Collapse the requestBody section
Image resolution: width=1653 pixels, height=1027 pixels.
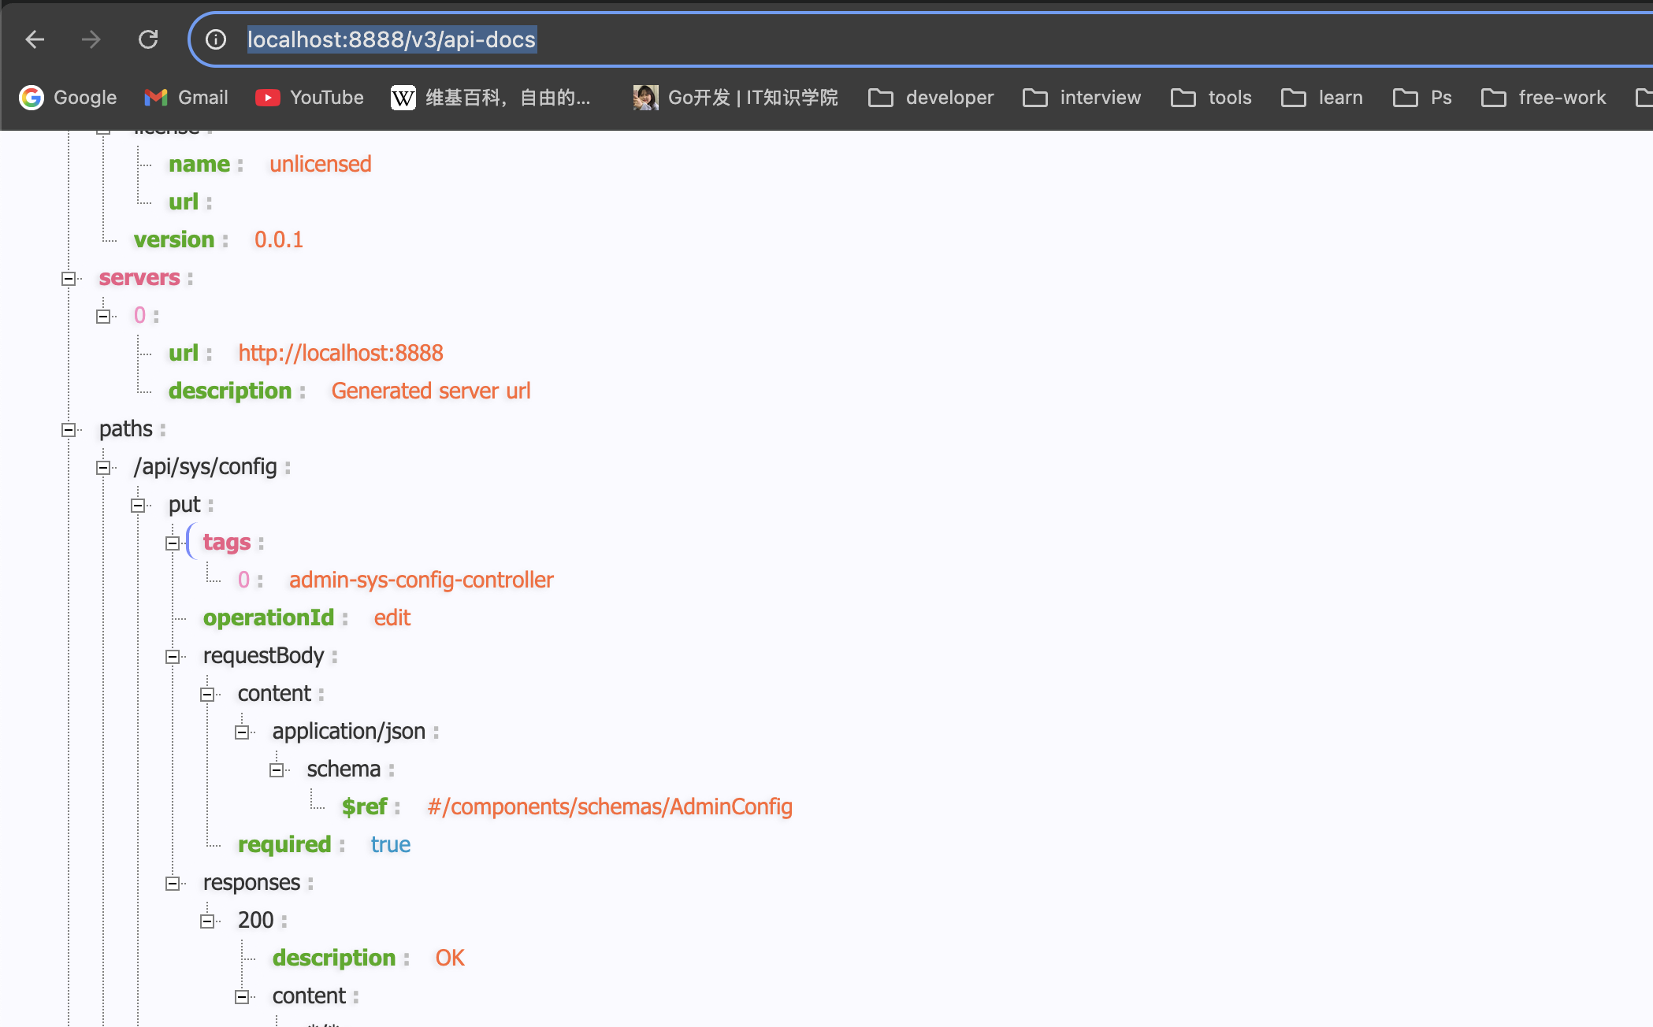pos(173,655)
